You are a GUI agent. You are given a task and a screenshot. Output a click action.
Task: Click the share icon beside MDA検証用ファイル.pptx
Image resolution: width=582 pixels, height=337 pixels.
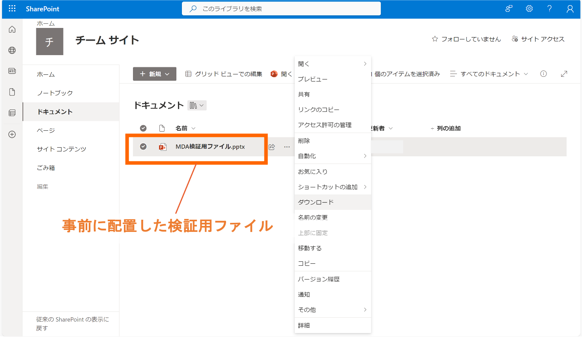(272, 147)
